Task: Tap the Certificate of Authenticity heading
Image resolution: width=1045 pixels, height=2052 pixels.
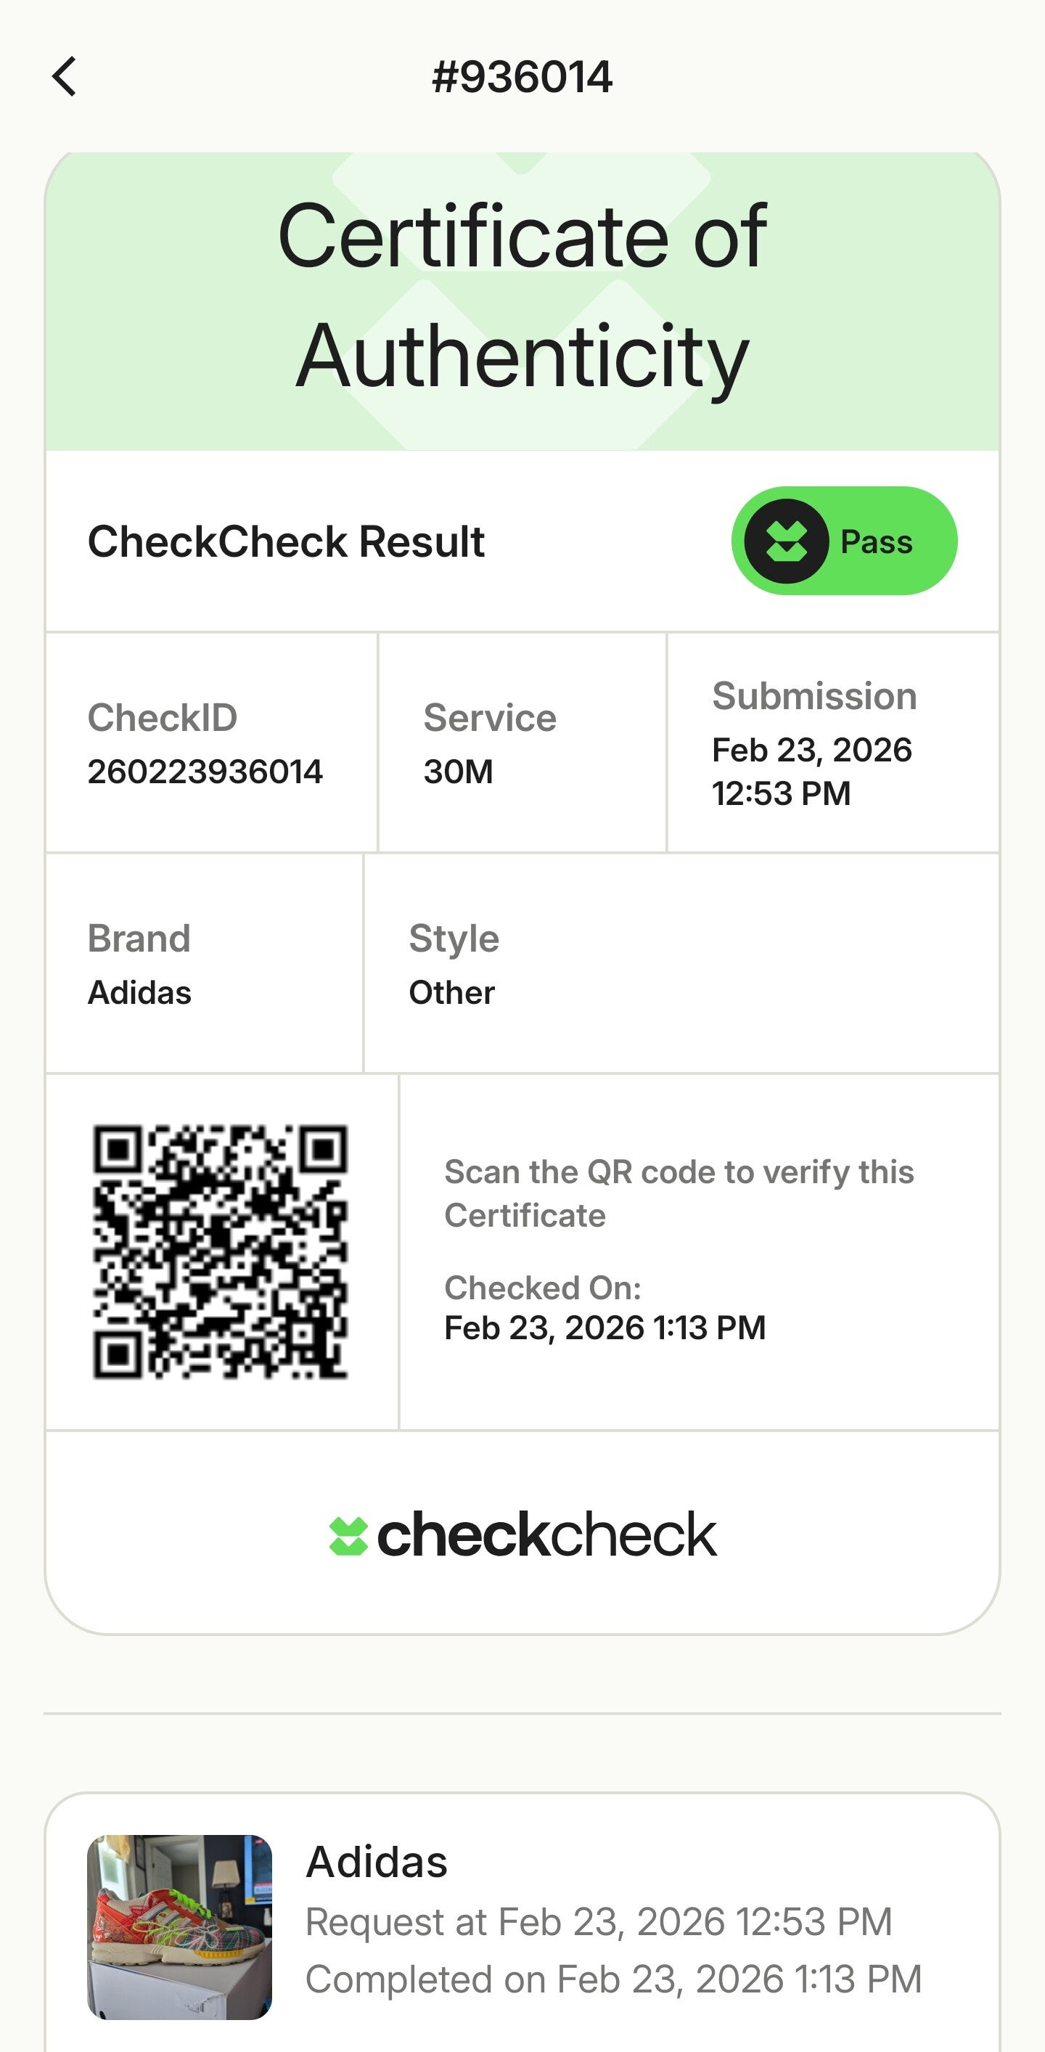Action: point(522,295)
